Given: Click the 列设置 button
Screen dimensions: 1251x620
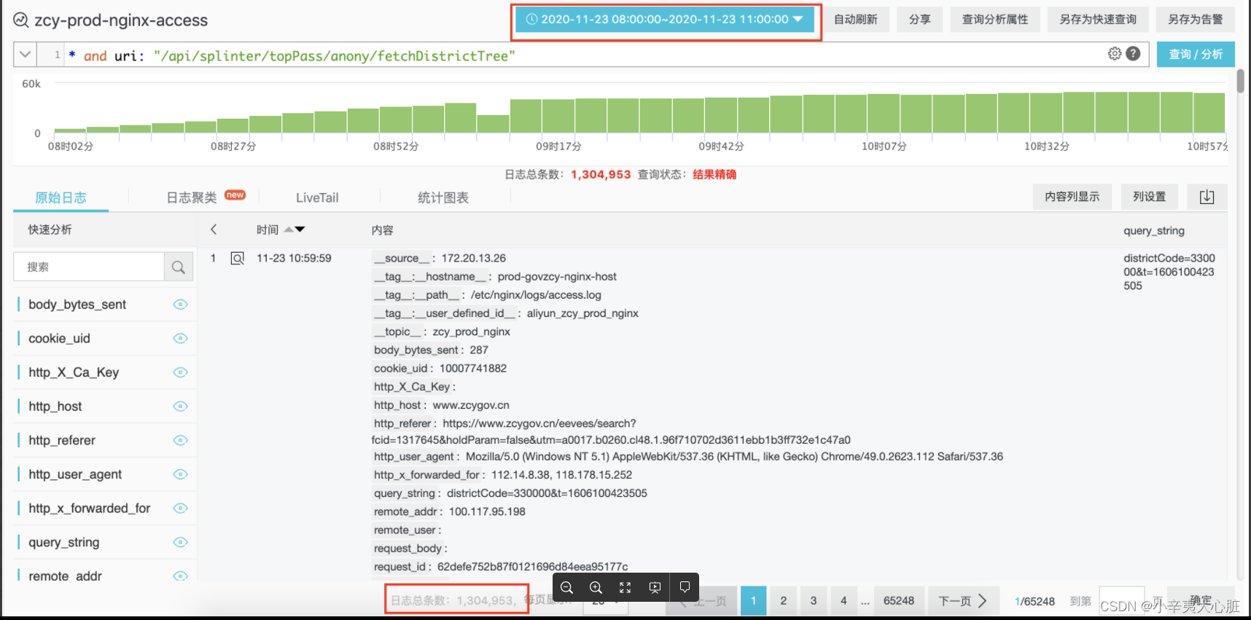Looking at the screenshot, I should (1150, 197).
